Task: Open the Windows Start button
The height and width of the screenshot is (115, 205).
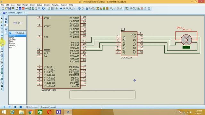Action: click(x=4, y=112)
